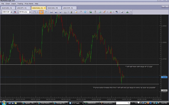Toggle the highlighted orange chart mode button

click(41, 12)
